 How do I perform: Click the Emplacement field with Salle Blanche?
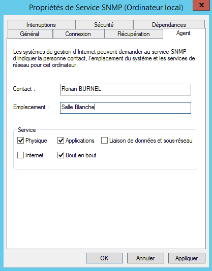(x=126, y=108)
